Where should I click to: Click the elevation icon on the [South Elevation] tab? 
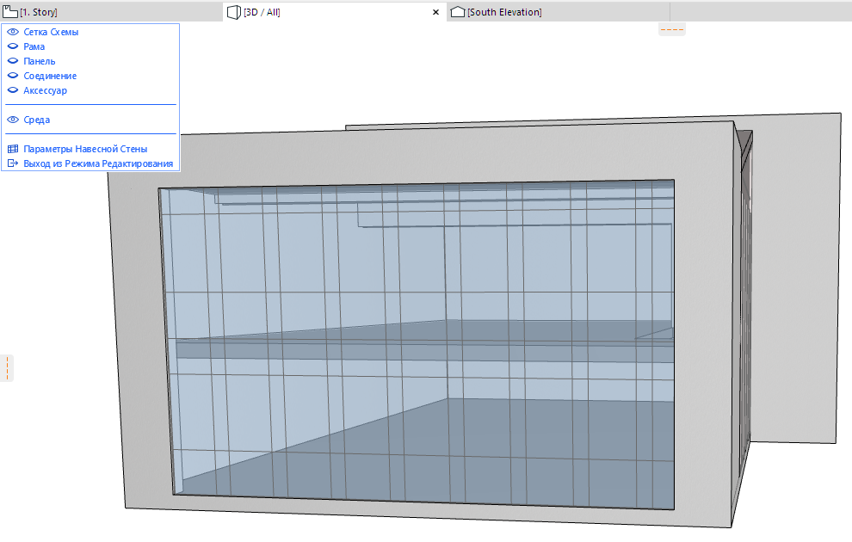coord(459,12)
